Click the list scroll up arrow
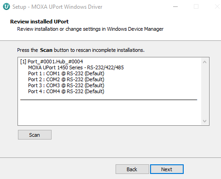Viewport: 221px width, 179px height. [204, 62]
